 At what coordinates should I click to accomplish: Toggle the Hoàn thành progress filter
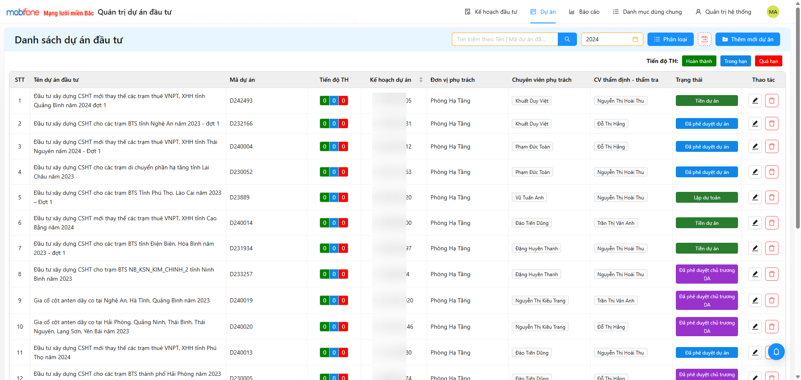point(699,61)
